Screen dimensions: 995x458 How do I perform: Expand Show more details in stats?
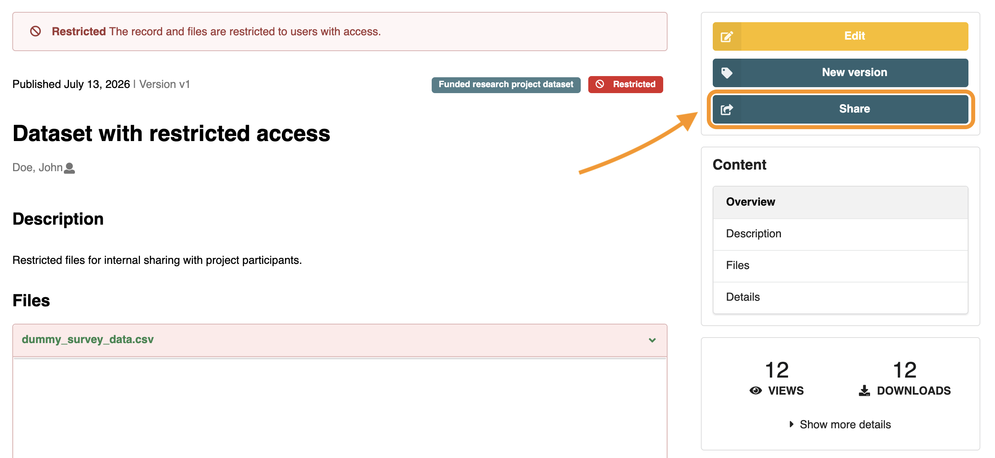pyautogui.click(x=840, y=425)
